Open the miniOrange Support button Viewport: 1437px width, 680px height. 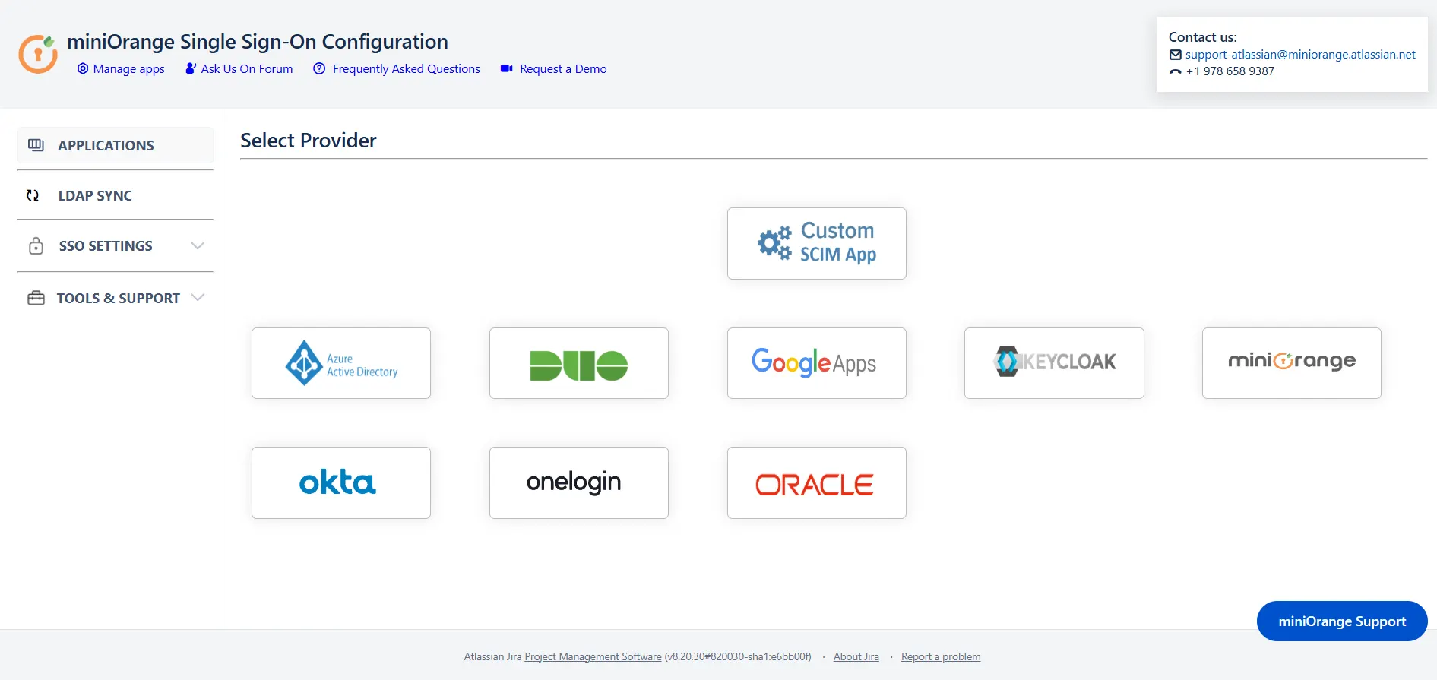(x=1342, y=621)
